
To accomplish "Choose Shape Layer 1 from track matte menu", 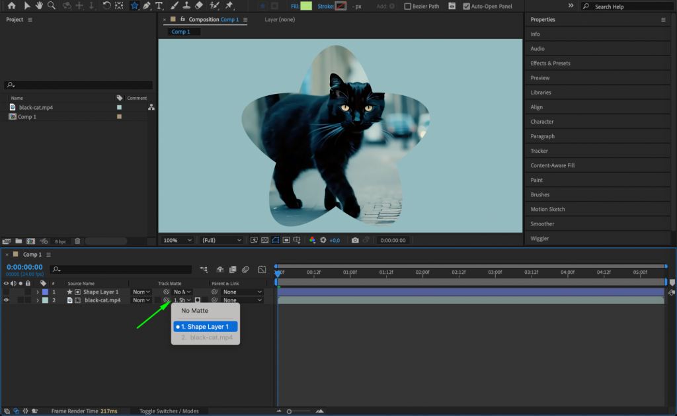I will point(205,326).
